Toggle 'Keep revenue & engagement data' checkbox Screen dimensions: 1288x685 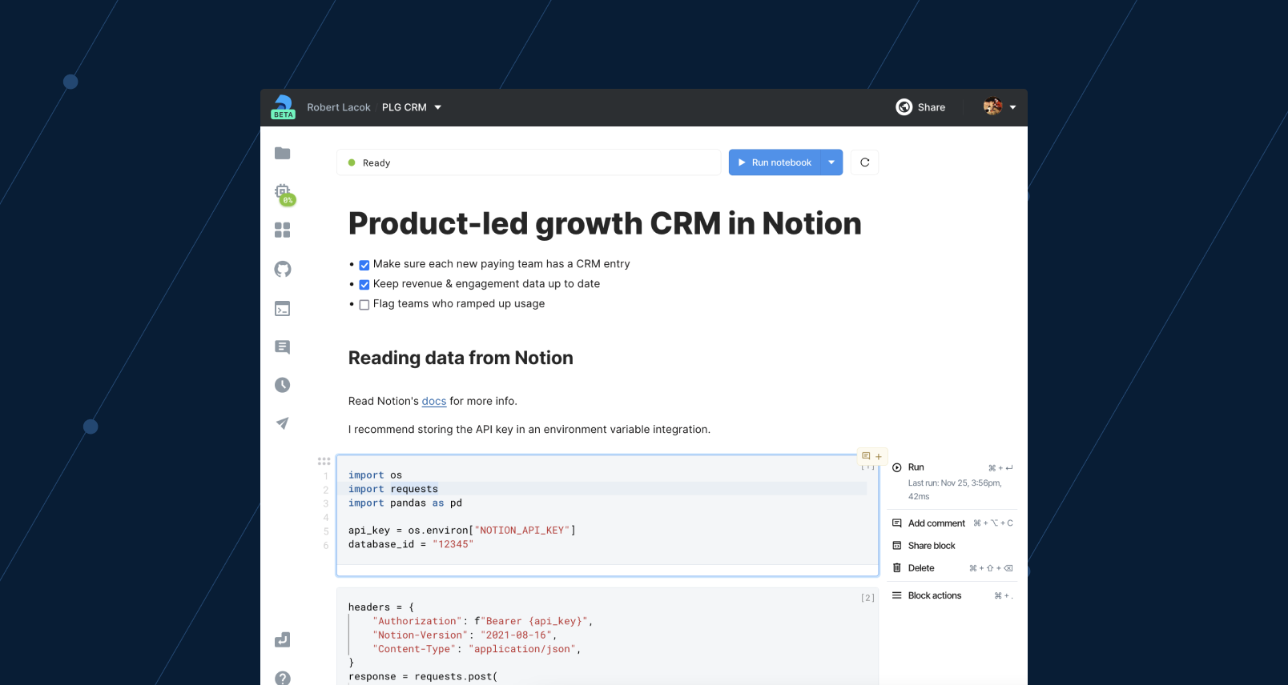pos(364,285)
